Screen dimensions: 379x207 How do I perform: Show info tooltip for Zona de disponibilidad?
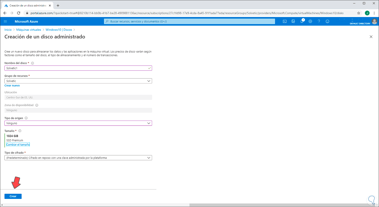37,105
